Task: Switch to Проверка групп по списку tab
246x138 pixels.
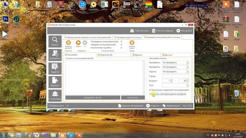Action: pos(127,37)
